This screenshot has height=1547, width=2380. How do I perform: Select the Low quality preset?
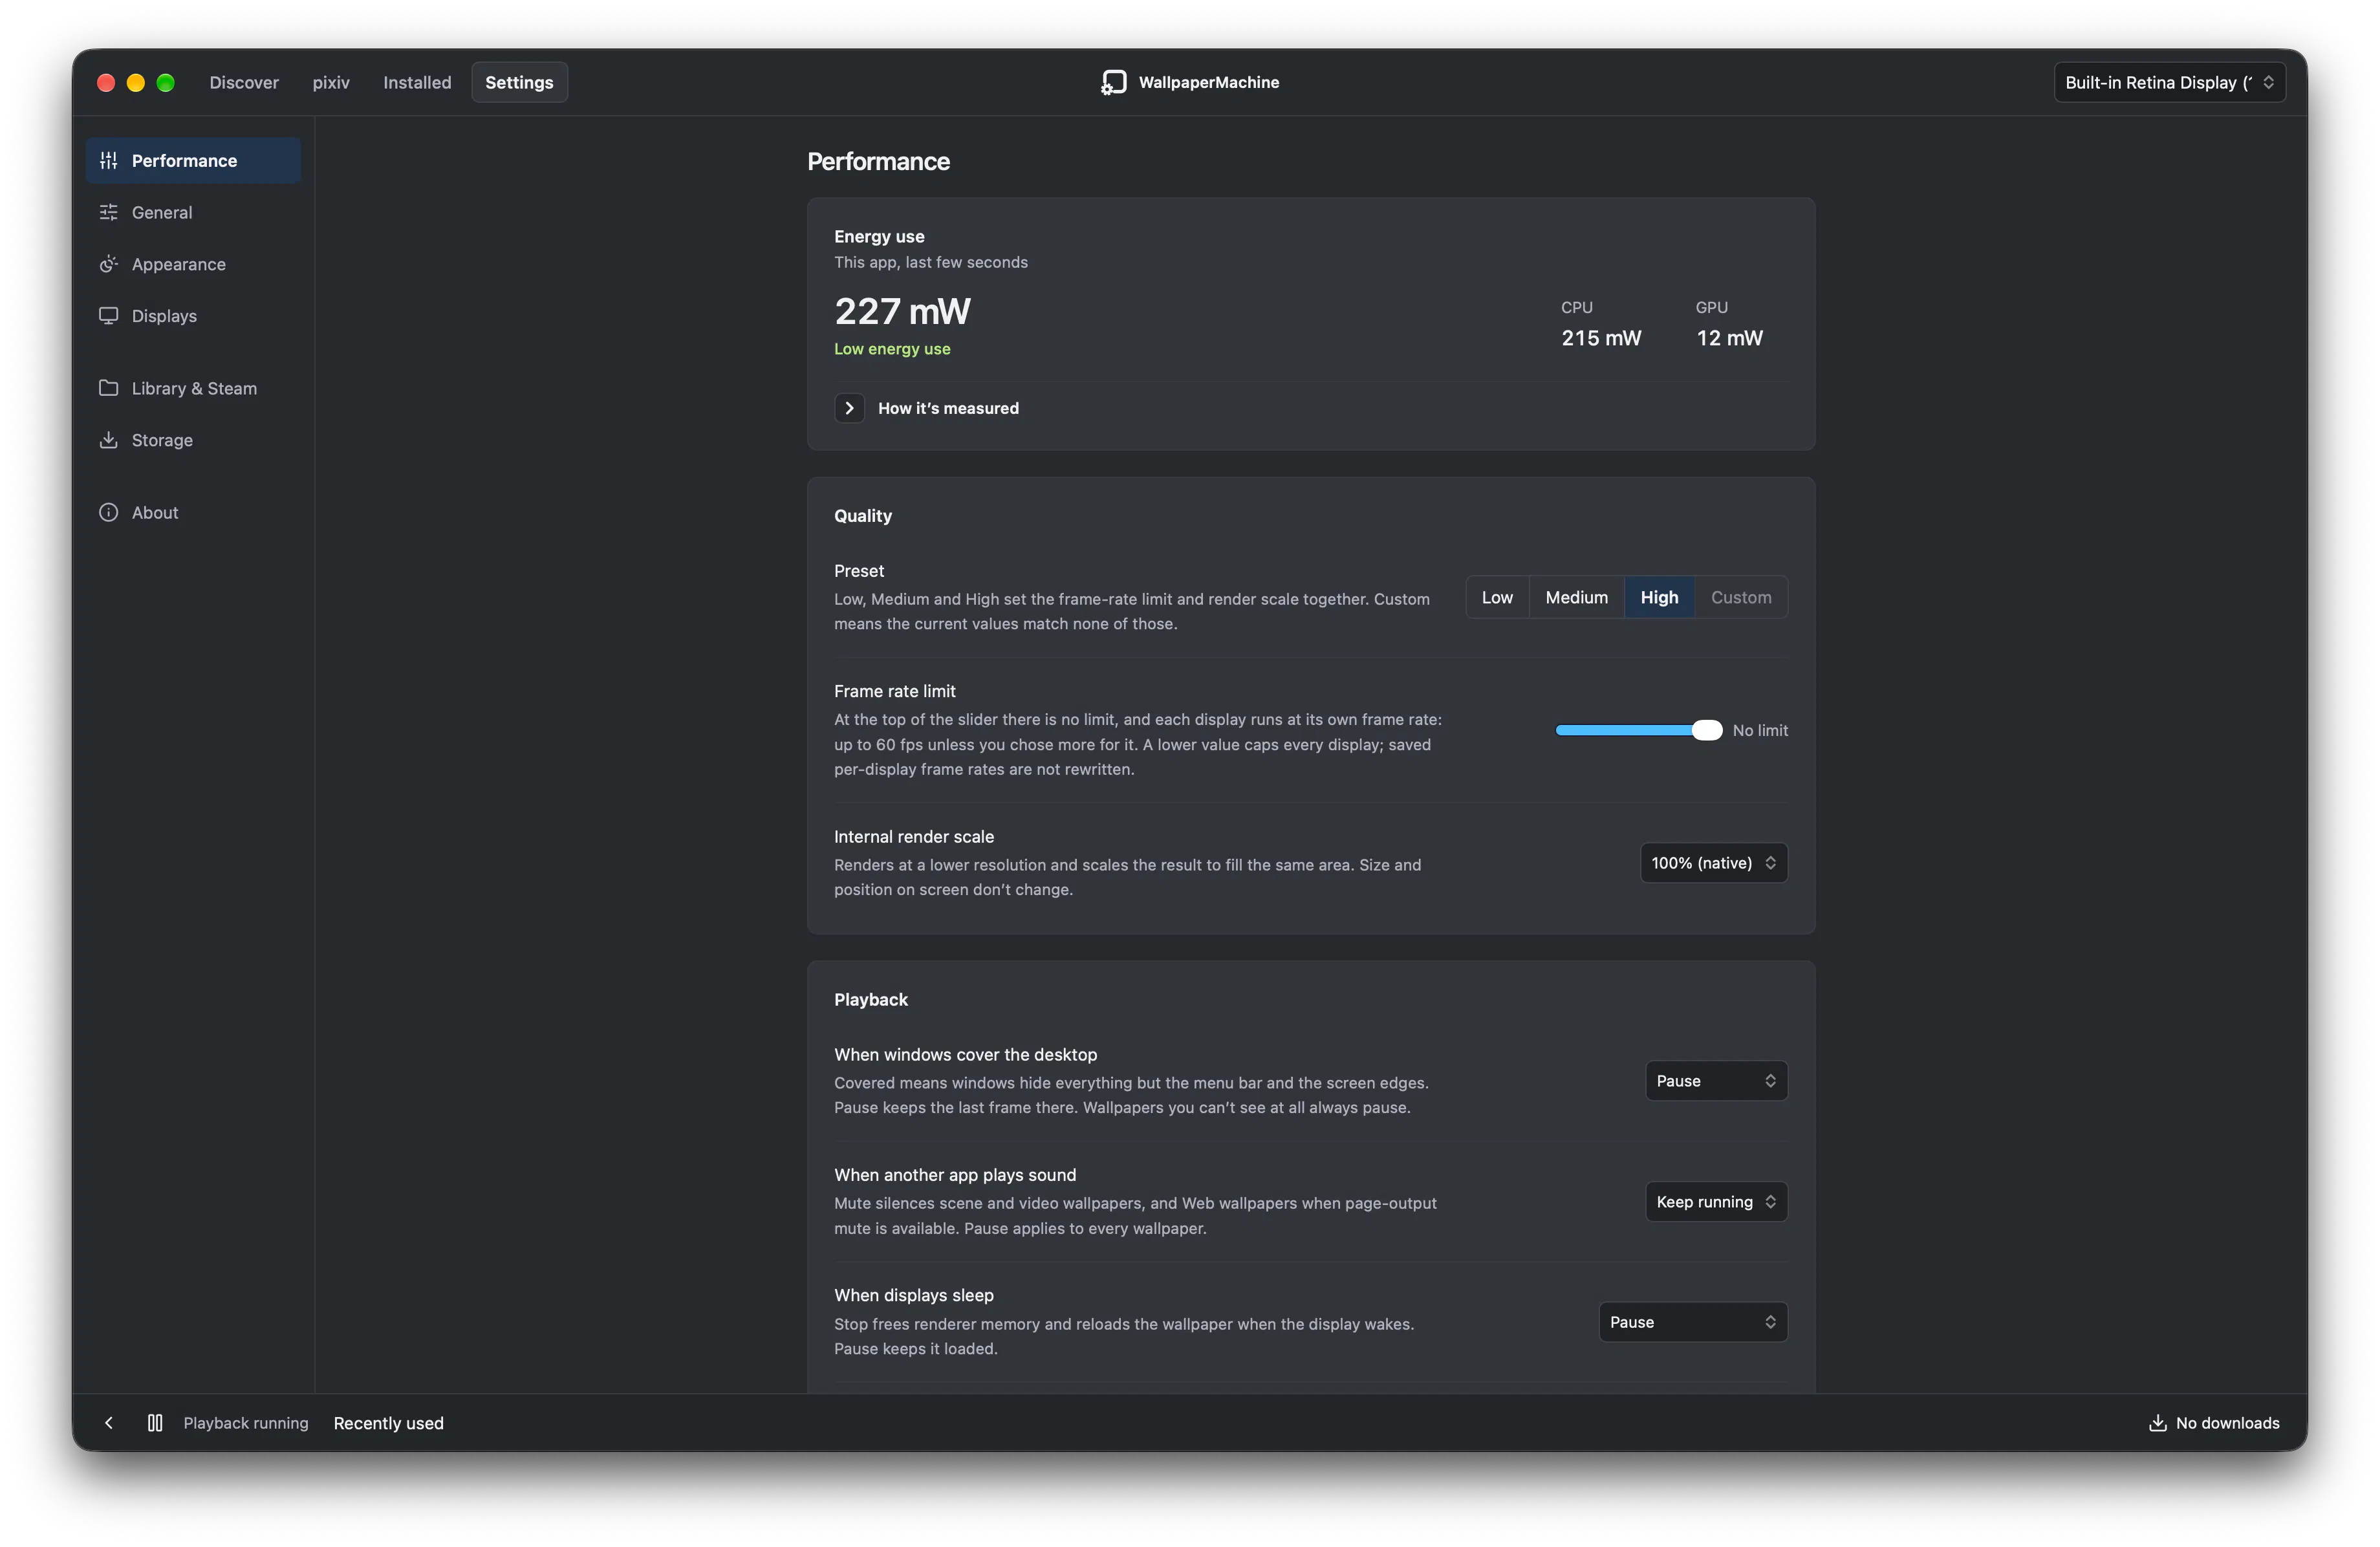[x=1497, y=597]
